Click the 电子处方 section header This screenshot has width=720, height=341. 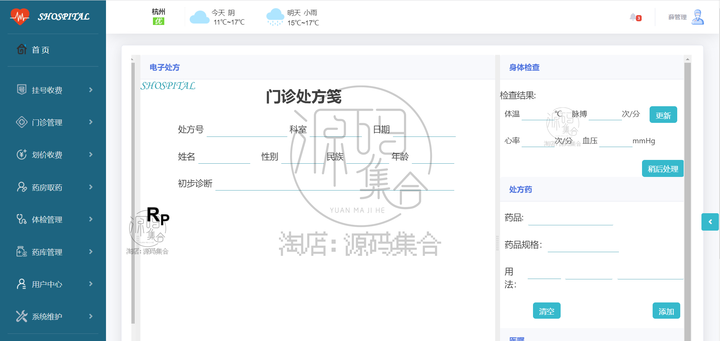pyautogui.click(x=165, y=67)
